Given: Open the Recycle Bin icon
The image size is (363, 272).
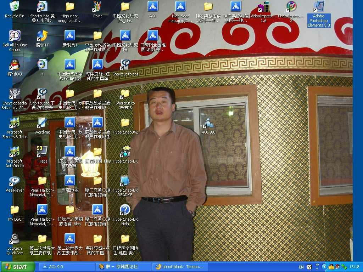Looking at the screenshot, I should [15, 7].
